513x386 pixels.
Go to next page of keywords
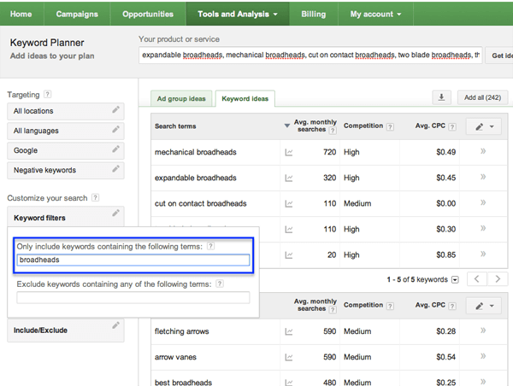point(498,279)
